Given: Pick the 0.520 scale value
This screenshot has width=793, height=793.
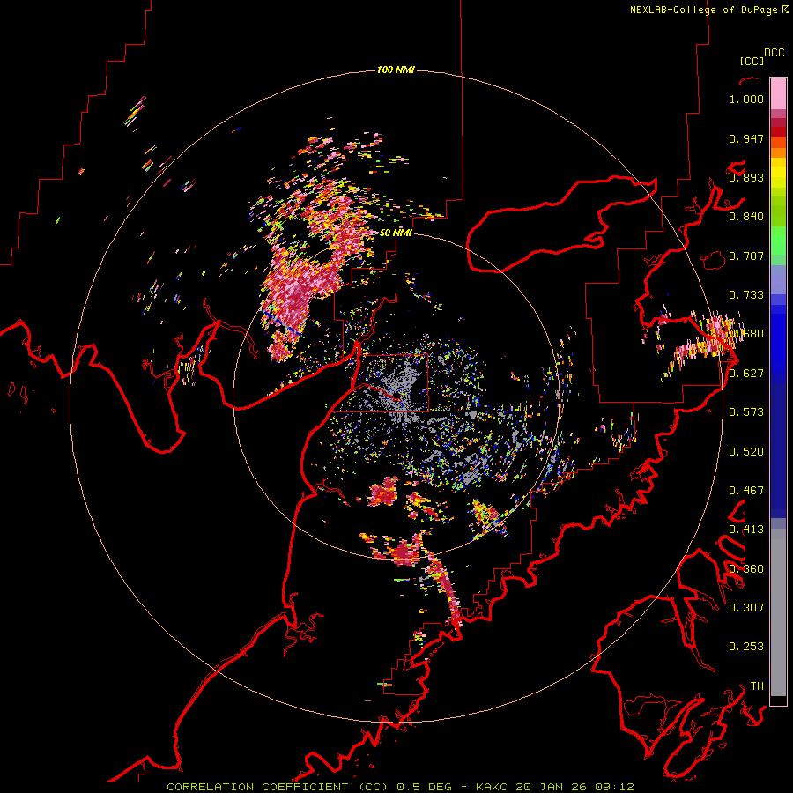Looking at the screenshot, I should pyautogui.click(x=746, y=452).
